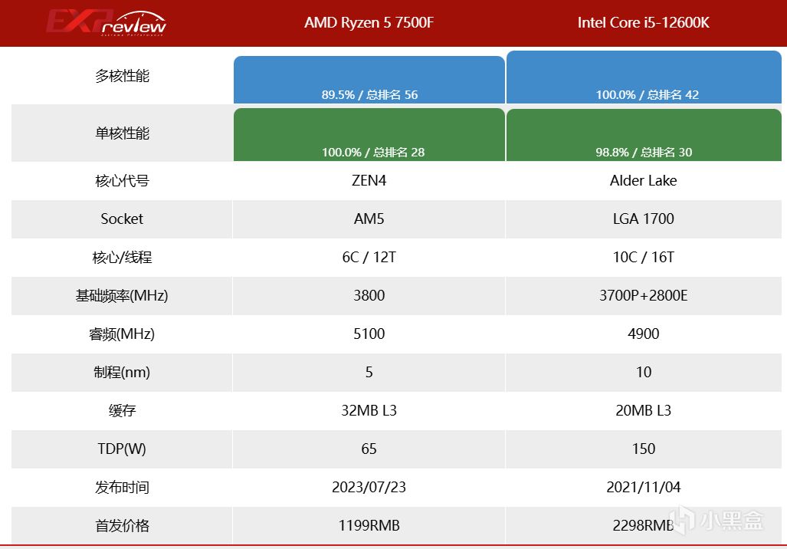Click the Alder Lake cell

tap(644, 180)
